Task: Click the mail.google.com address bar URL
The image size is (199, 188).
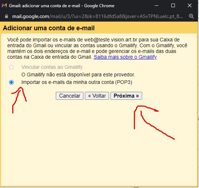Action: click(x=98, y=16)
